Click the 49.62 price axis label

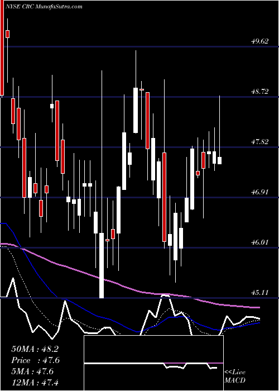point(260,41)
